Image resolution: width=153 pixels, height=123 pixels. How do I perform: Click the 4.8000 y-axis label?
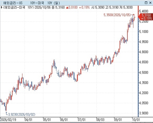(x=144, y=52)
